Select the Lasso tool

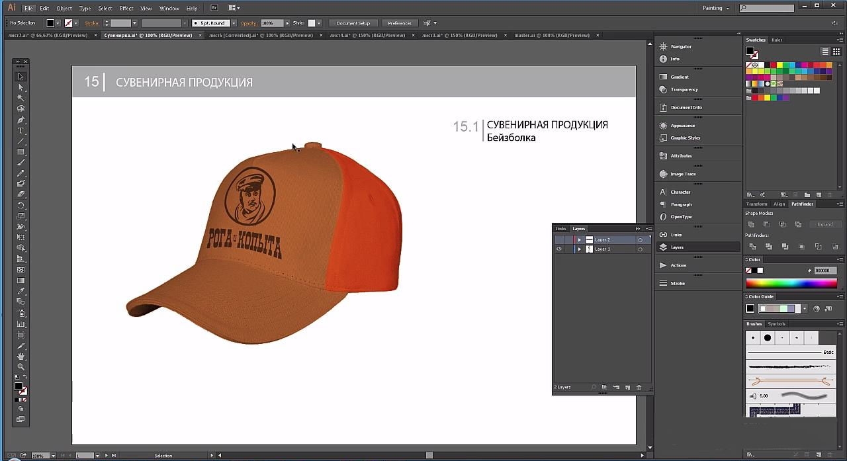(21, 108)
